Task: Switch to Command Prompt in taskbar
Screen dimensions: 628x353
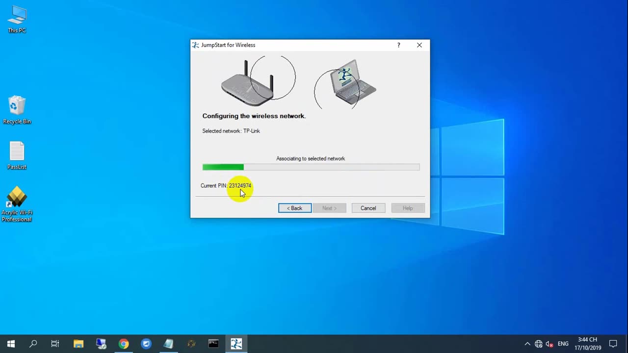Action: [x=213, y=344]
